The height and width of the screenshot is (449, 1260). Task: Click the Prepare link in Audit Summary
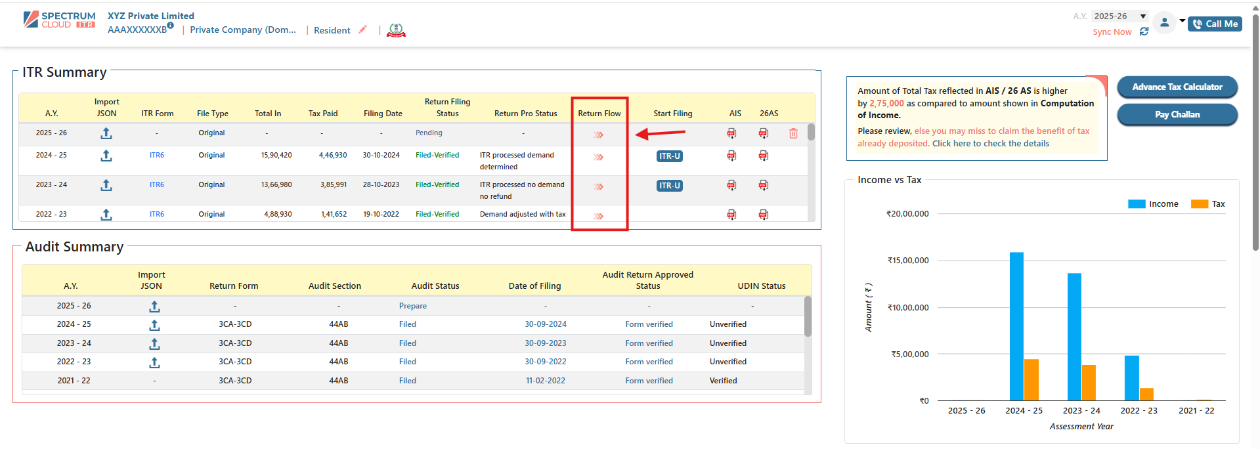click(x=412, y=306)
